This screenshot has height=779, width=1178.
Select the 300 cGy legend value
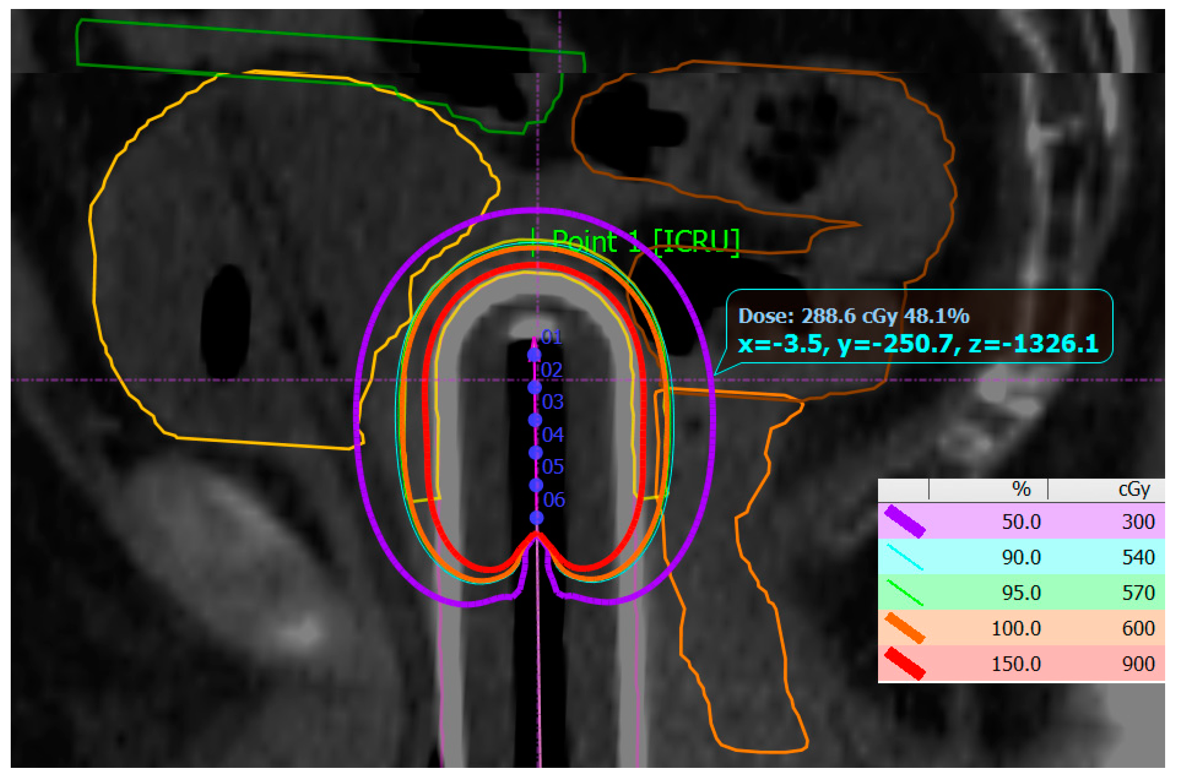pyautogui.click(x=1138, y=522)
